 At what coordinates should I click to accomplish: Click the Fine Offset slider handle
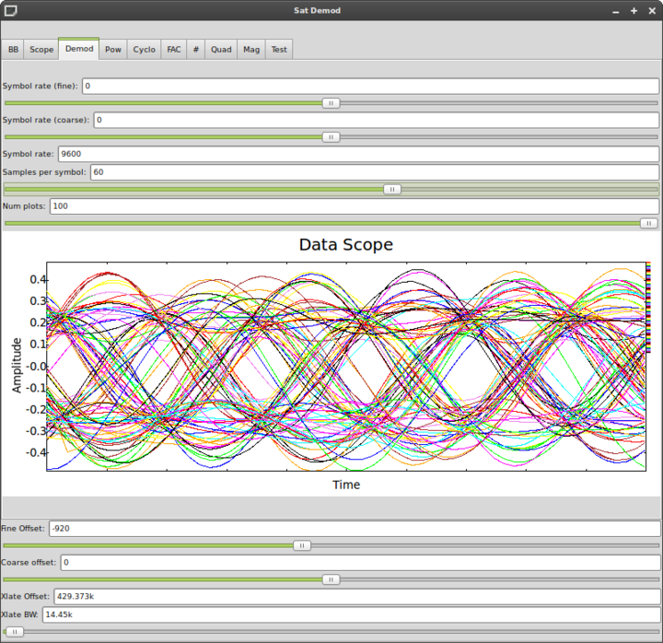click(301, 545)
